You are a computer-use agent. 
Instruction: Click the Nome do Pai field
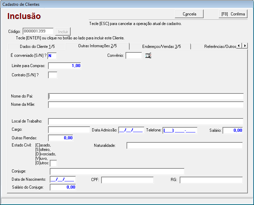click(146, 96)
